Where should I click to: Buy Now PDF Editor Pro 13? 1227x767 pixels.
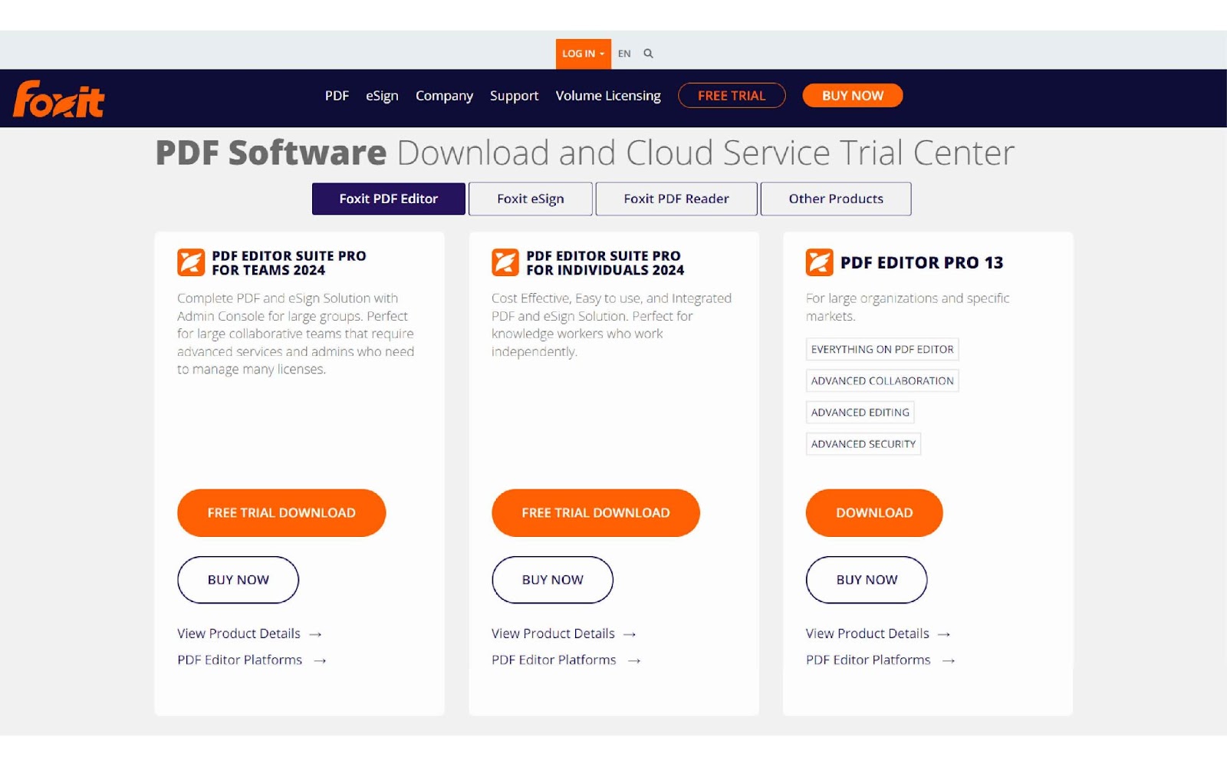(867, 580)
